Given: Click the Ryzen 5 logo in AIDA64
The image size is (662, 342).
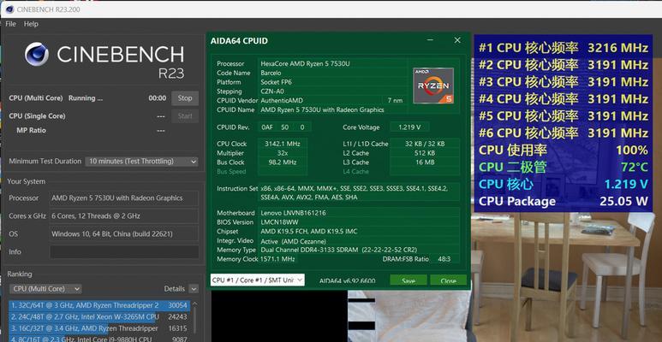Looking at the screenshot, I should click(433, 85).
